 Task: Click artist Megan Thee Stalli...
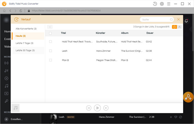point(107,60)
